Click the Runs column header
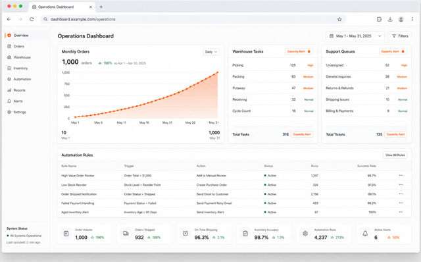Viewport: 421px width, 262px height. coord(314,166)
